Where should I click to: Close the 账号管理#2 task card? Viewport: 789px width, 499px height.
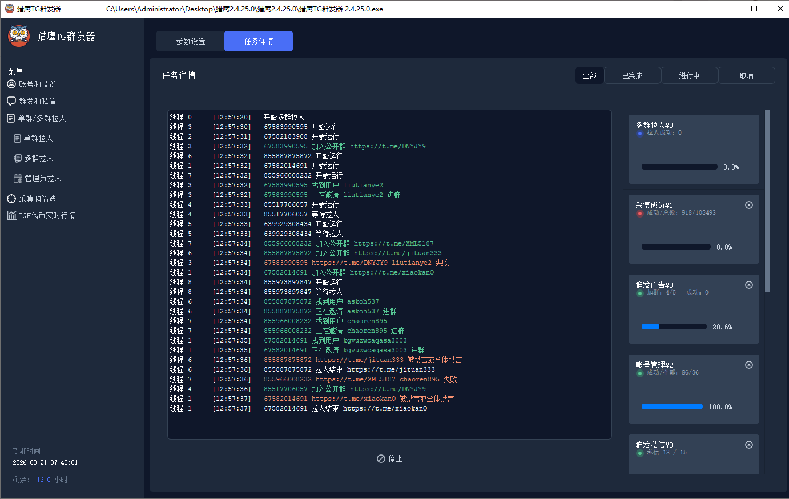[749, 365]
